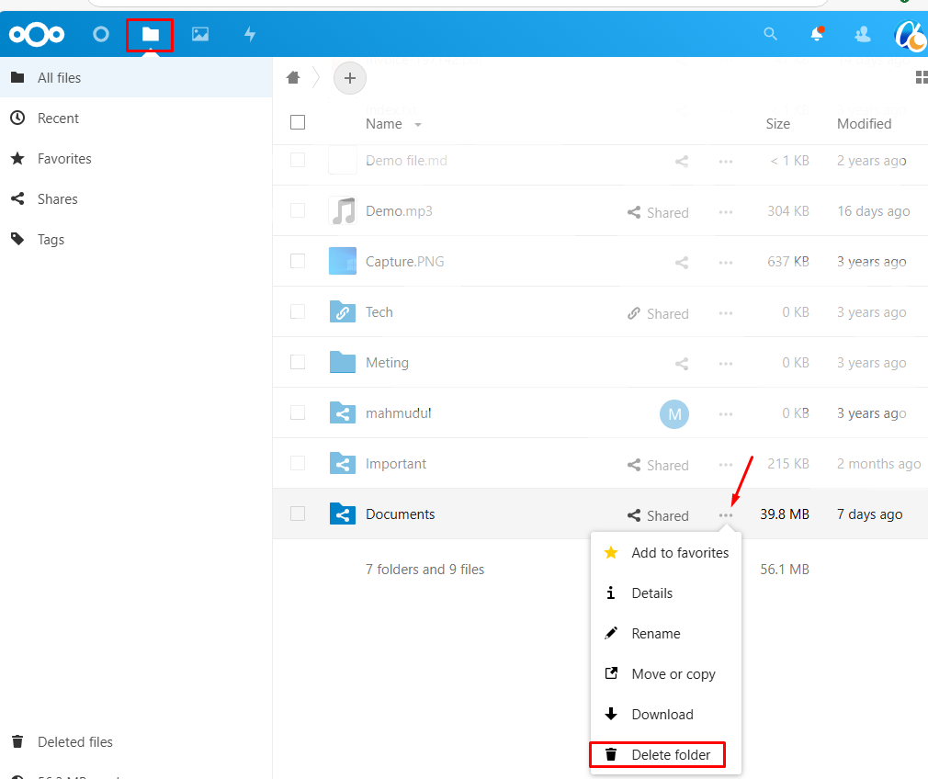
Task: Choose Delete folder from context menu
Action: [x=670, y=755]
